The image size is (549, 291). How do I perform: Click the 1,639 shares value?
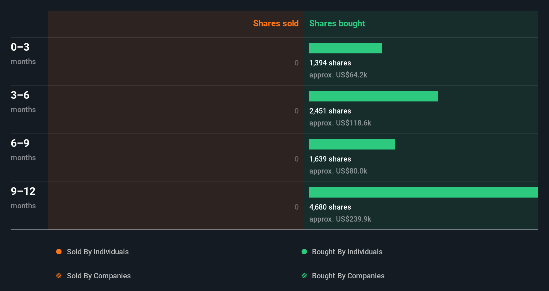[330, 159]
